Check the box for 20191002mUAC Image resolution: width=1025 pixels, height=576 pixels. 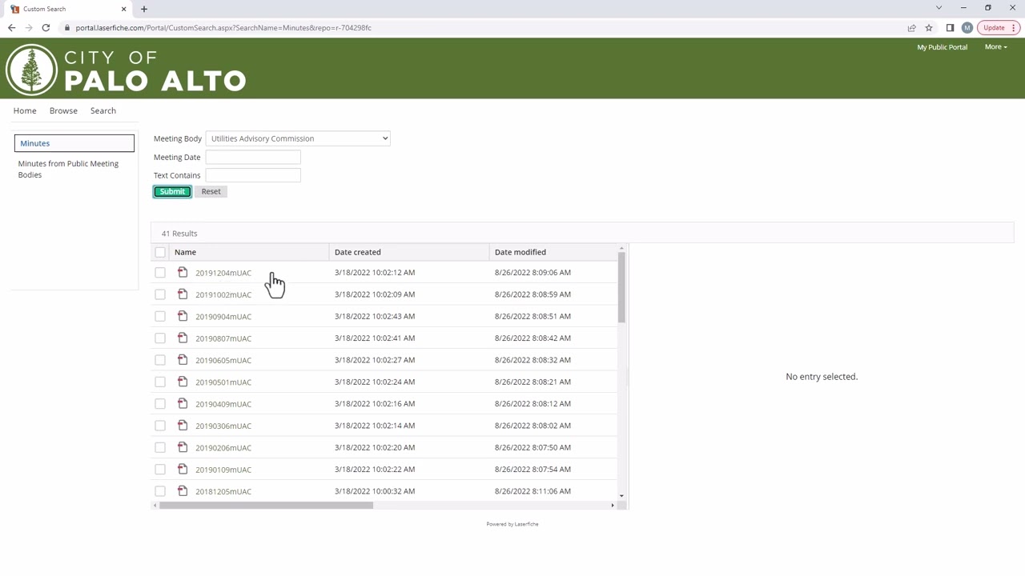click(x=160, y=294)
